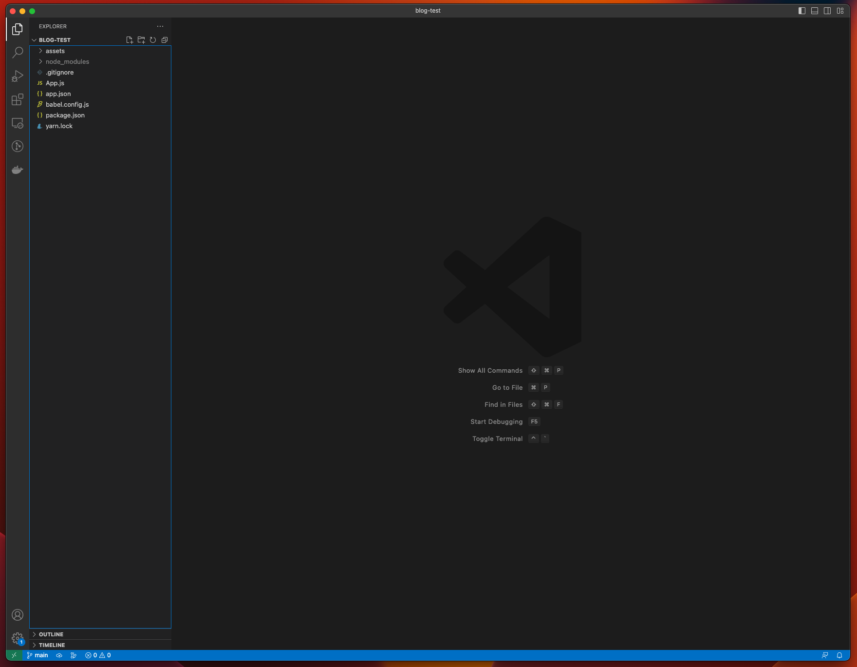Open the Accounts menu icon
The width and height of the screenshot is (857, 667).
[x=18, y=615]
